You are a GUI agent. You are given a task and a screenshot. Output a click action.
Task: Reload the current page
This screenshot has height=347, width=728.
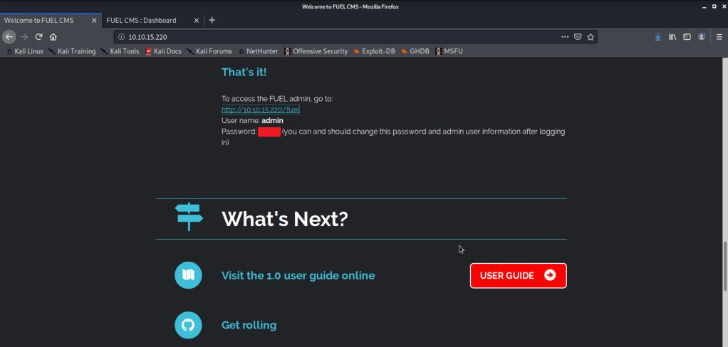[x=38, y=36]
